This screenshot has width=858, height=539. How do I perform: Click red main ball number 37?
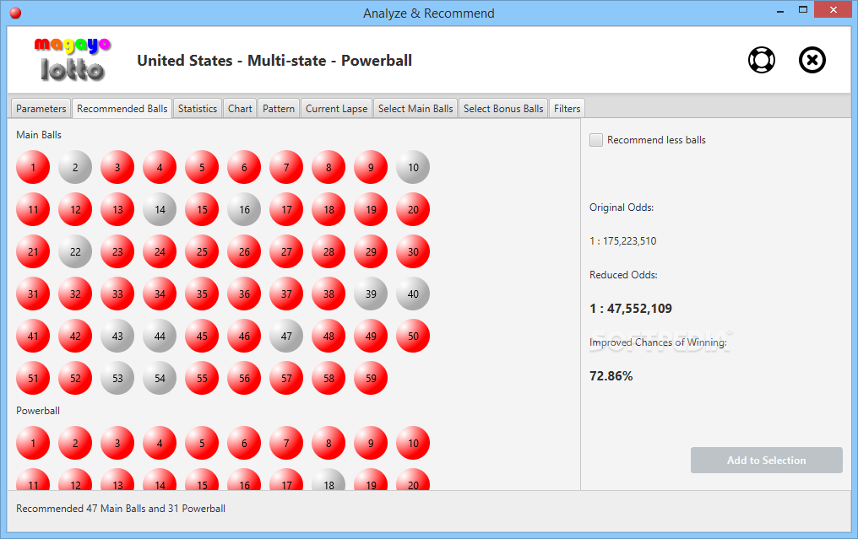point(286,294)
